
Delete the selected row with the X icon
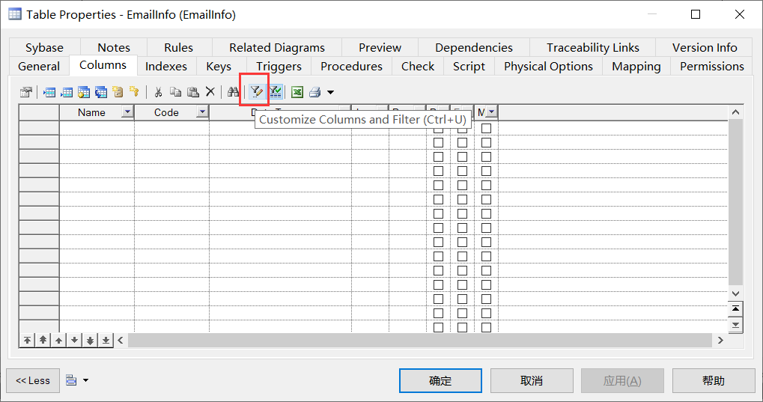(210, 91)
